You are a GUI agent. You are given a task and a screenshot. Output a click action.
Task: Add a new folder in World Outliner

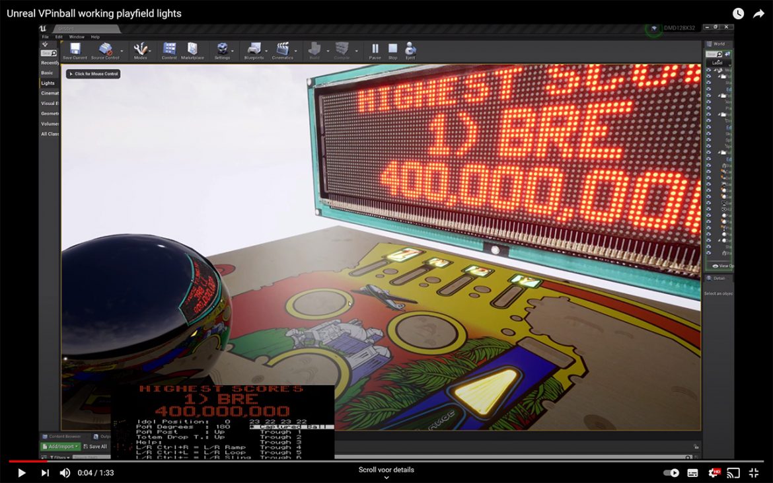point(727,54)
